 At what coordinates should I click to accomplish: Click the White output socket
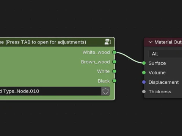tap(114, 71)
